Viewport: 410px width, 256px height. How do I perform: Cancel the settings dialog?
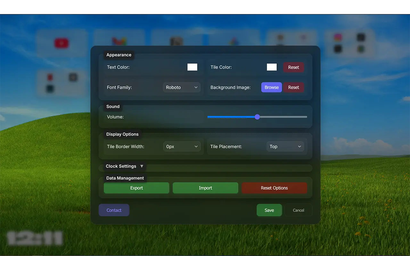pyautogui.click(x=299, y=210)
